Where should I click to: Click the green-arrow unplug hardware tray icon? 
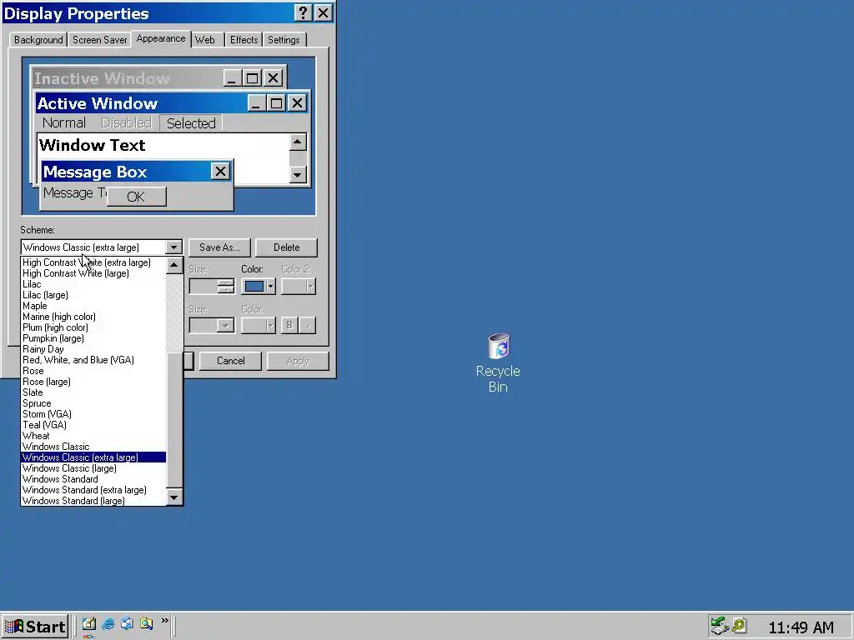[720, 626]
